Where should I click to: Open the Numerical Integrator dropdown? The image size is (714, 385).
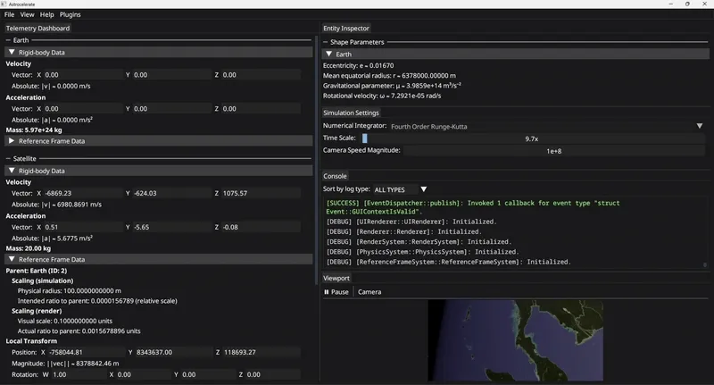pos(547,126)
